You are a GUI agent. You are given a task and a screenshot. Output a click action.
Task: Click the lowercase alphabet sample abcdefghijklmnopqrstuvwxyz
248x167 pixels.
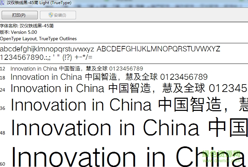point(47,49)
